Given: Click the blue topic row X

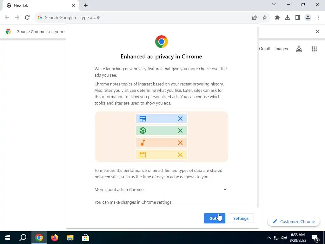Looking at the screenshot, I should pos(180,119).
